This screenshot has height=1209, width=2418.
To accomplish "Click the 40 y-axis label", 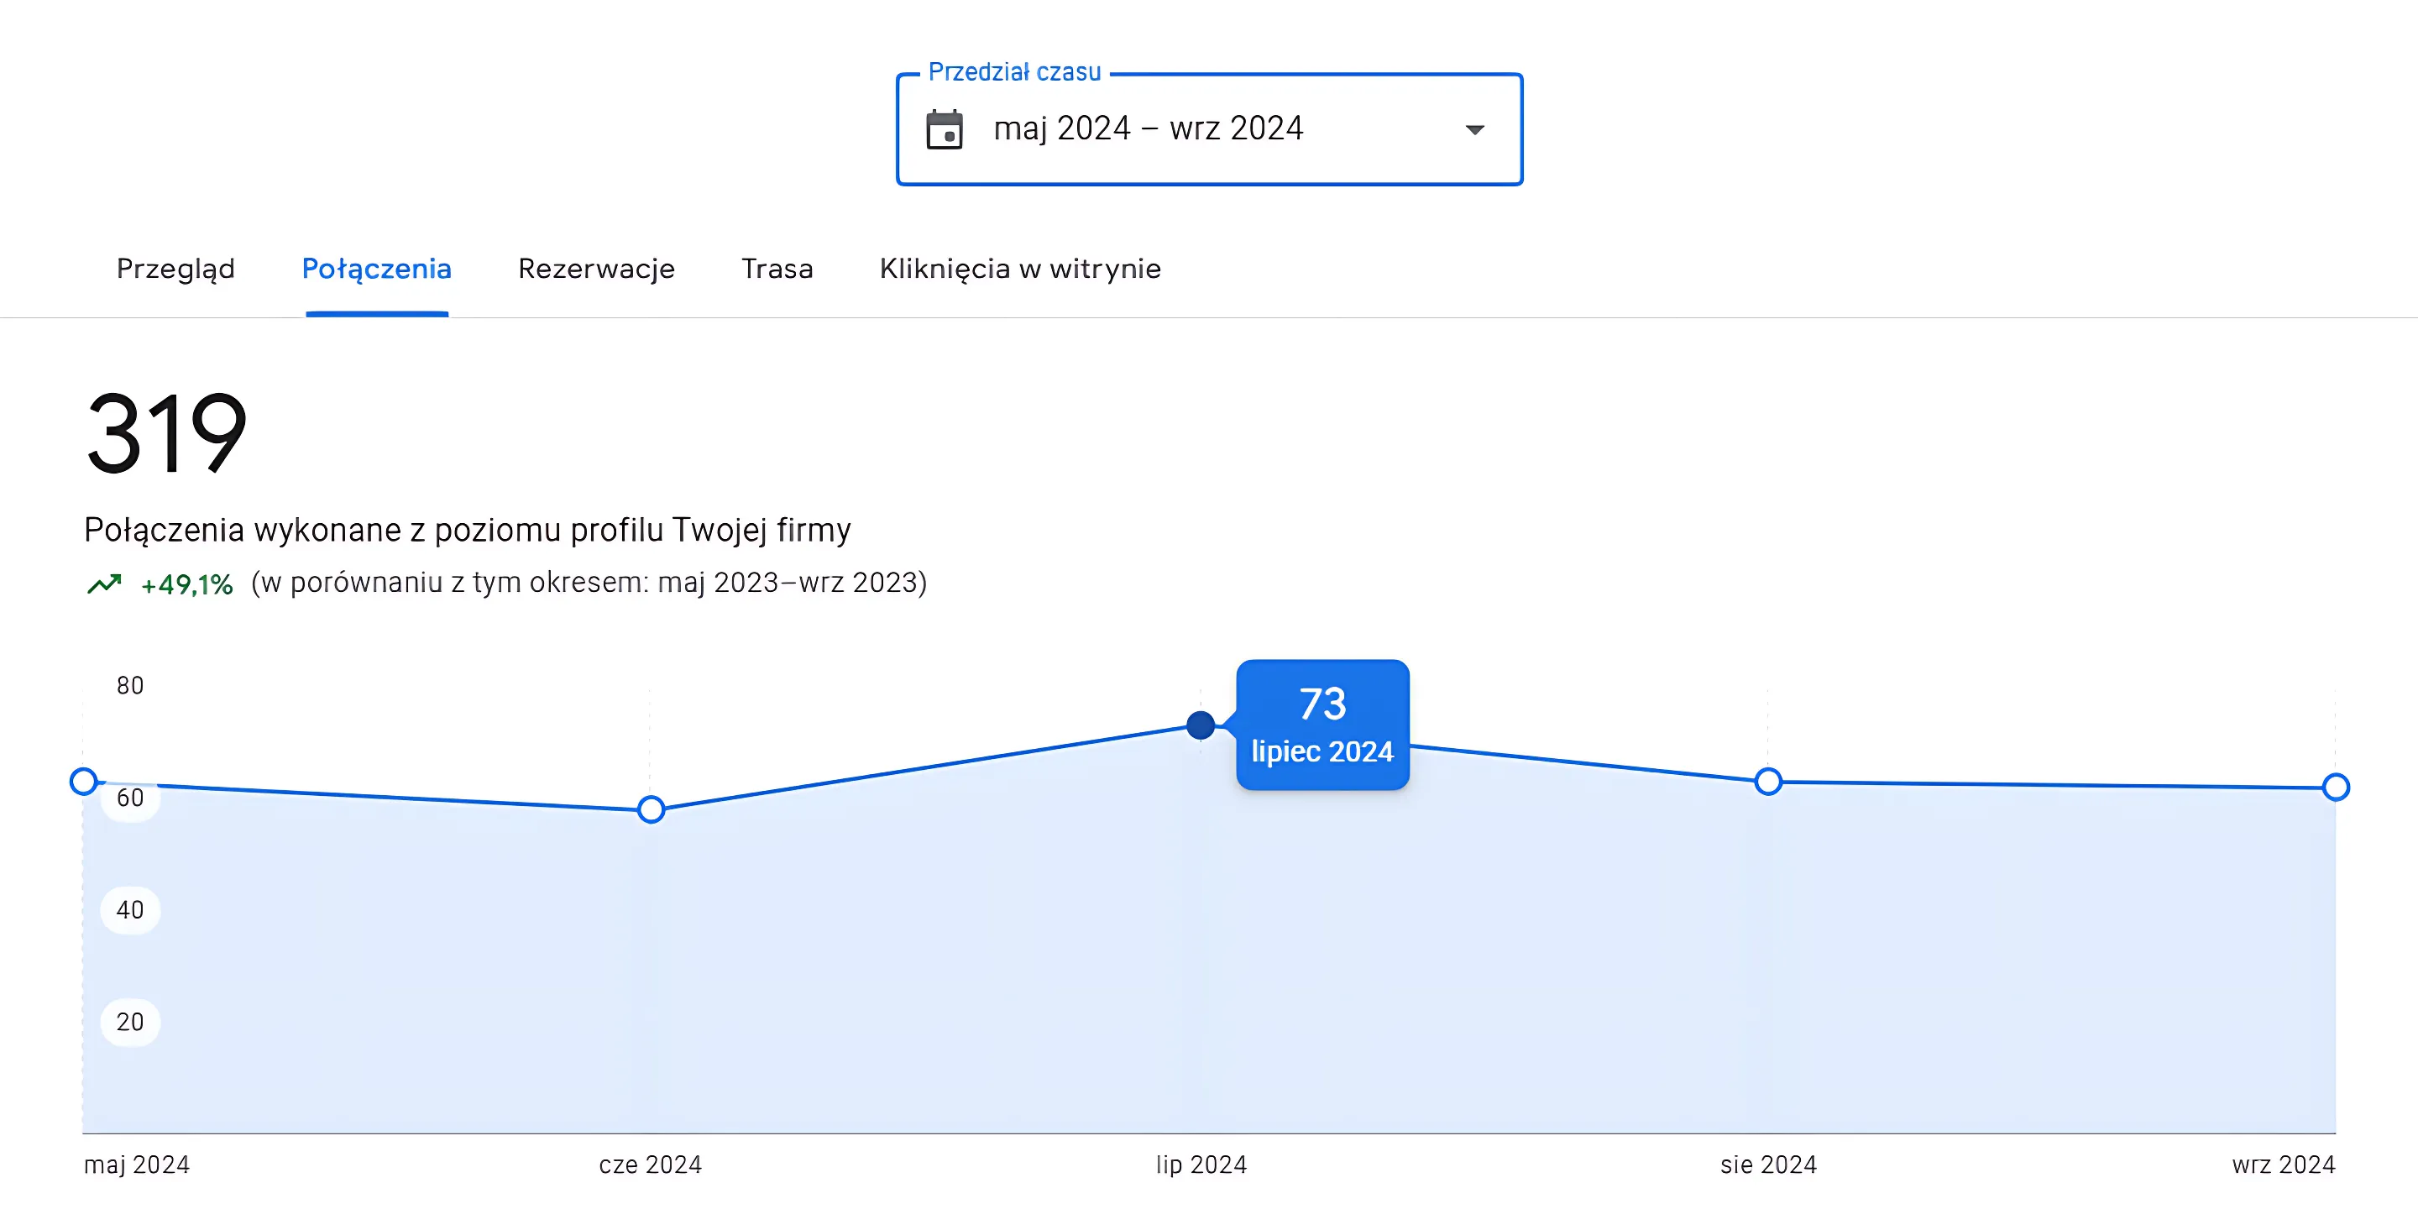I will [130, 909].
